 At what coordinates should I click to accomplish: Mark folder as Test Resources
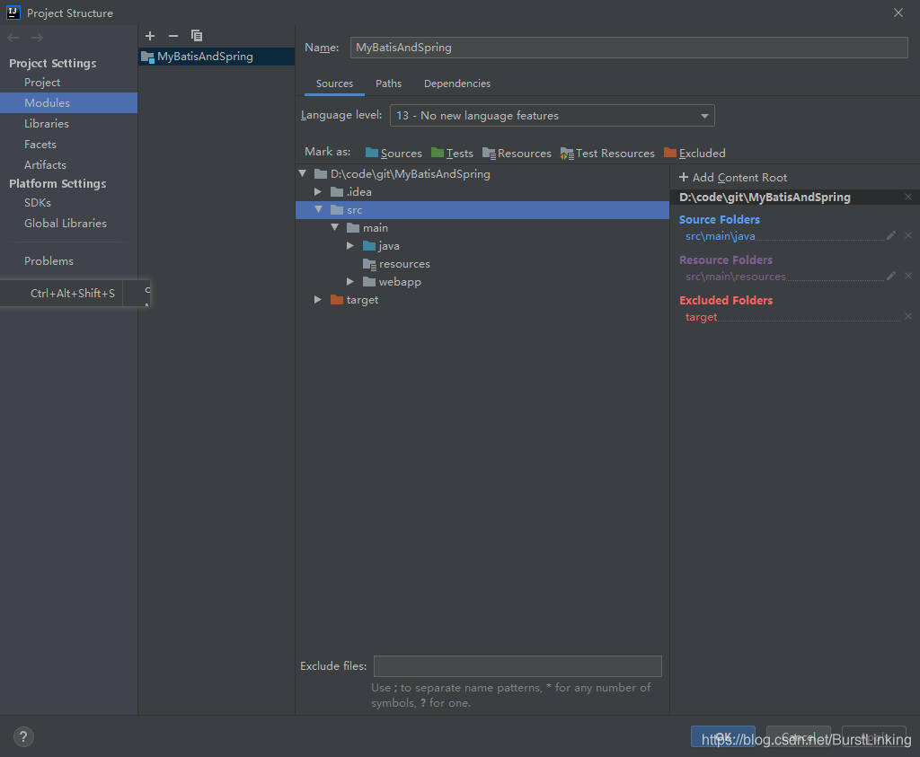tap(607, 153)
